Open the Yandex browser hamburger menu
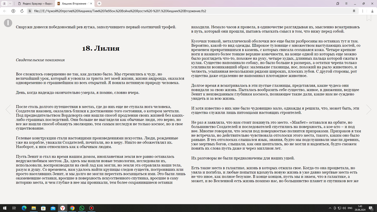The image size is (377, 212). [346, 3]
